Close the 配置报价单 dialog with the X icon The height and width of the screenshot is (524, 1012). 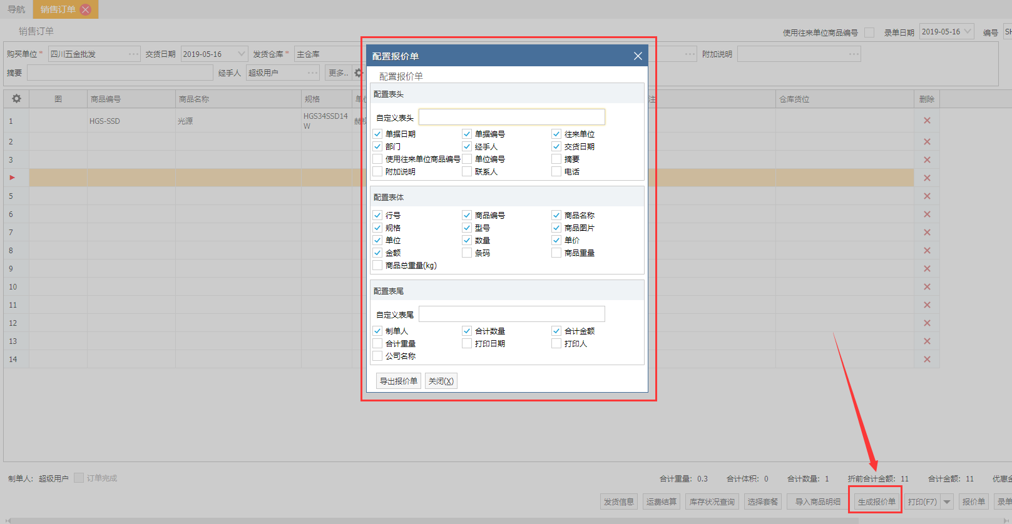coord(638,56)
